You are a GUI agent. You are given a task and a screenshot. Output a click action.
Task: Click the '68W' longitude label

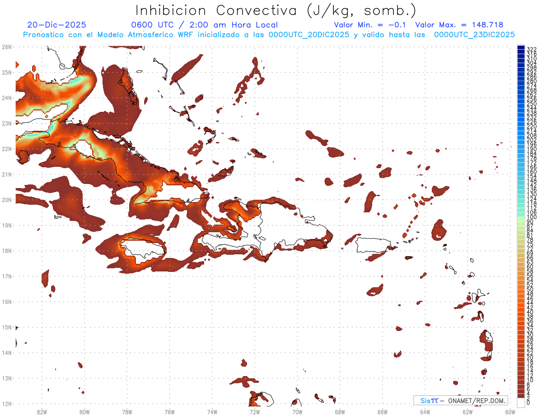[340, 411]
